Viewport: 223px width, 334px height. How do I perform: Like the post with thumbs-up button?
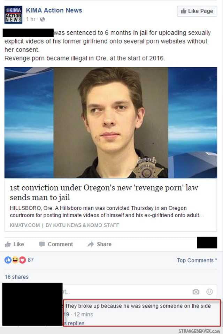coord(14,244)
